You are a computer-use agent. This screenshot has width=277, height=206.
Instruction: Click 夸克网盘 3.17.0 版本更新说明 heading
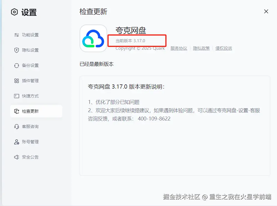click(126, 87)
